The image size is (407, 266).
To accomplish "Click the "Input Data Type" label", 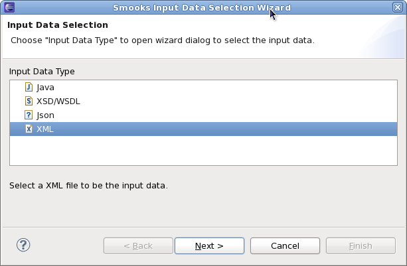I will click(42, 71).
